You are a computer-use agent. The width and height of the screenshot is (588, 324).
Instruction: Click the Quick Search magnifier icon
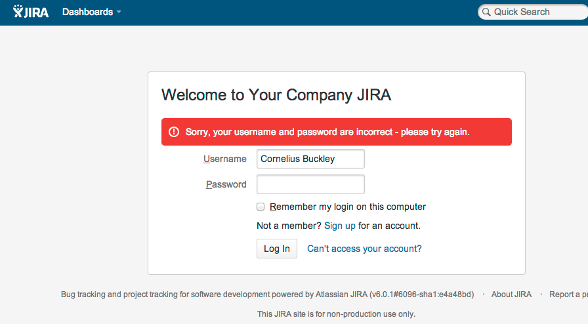[486, 12]
